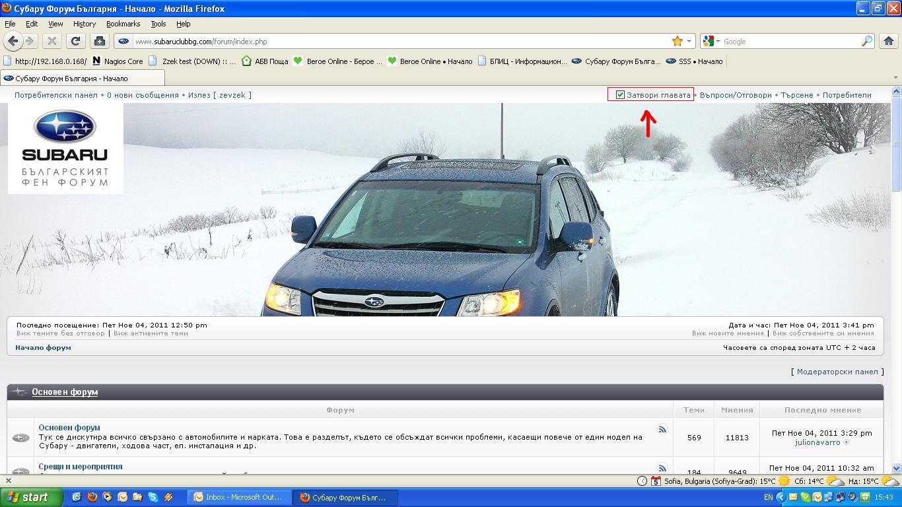Viewport: 902px width, 507px height.
Task: Click the search magnifier icon in Google box
Action: 866,41
